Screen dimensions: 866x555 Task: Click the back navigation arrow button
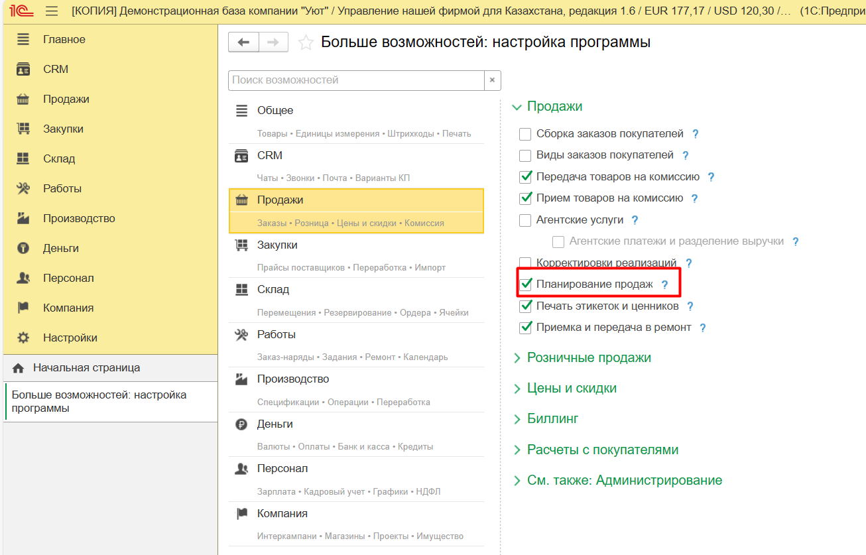click(x=243, y=42)
